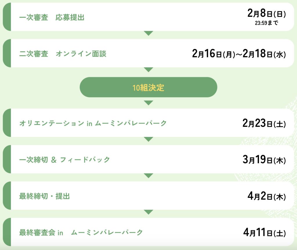This screenshot has height=250, width=297.
Task: Click the 3月19日(木) date
Action: click(264, 160)
